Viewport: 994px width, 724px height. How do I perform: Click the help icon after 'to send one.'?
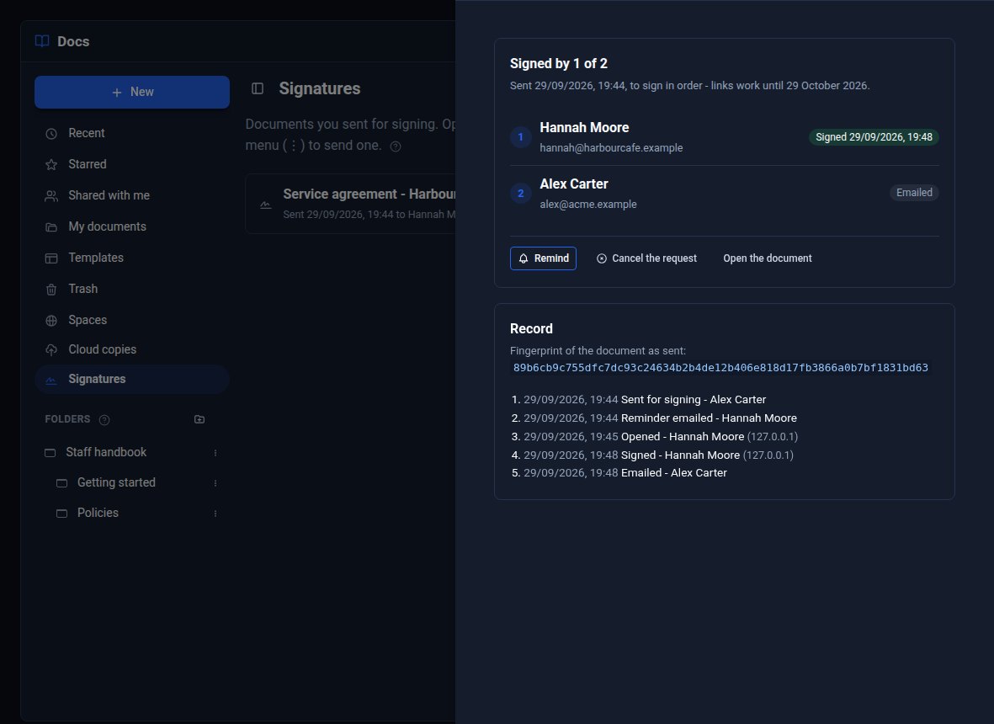(396, 146)
